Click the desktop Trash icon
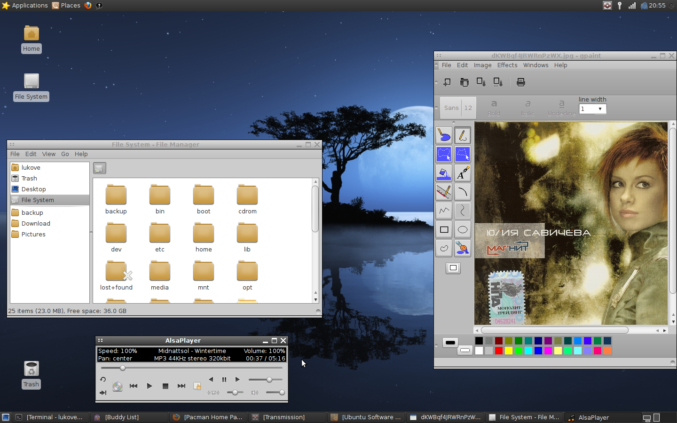 (x=31, y=375)
